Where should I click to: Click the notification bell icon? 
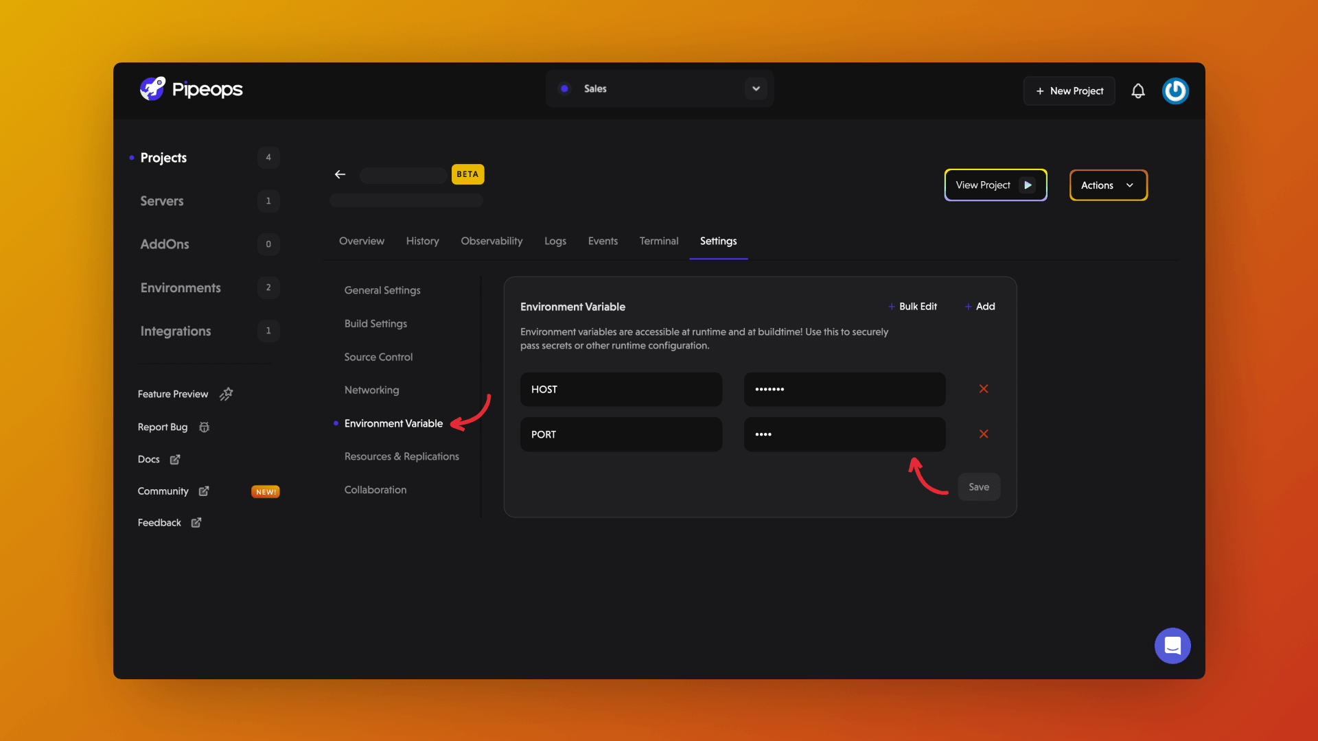click(1138, 91)
